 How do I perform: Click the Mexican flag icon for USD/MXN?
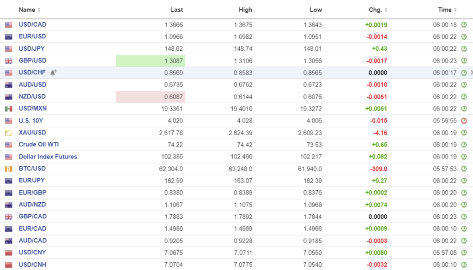tap(8, 109)
